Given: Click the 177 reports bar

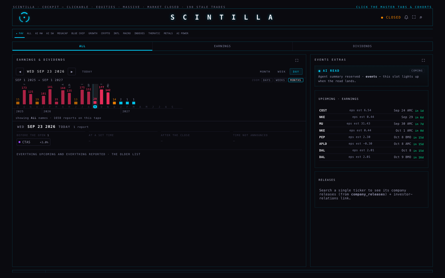Looking at the screenshot, I should point(101,97).
